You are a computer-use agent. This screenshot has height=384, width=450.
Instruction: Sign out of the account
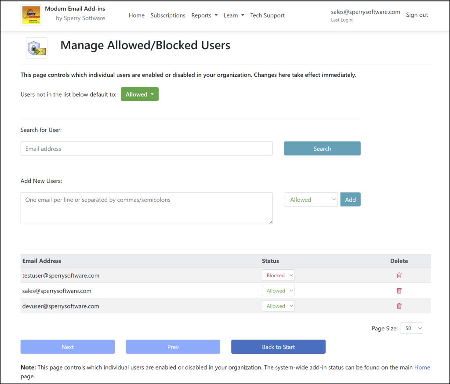click(x=417, y=14)
